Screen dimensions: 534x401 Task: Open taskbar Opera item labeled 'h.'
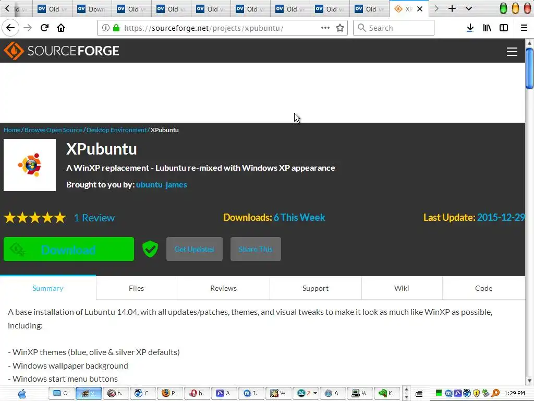[x=197, y=393]
